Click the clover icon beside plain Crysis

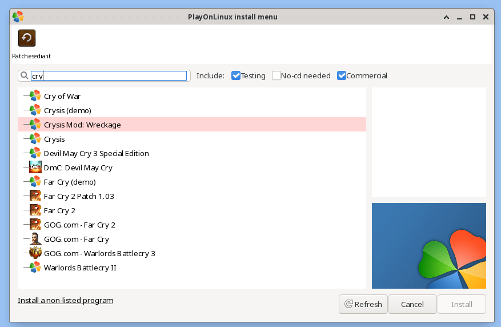click(x=35, y=139)
